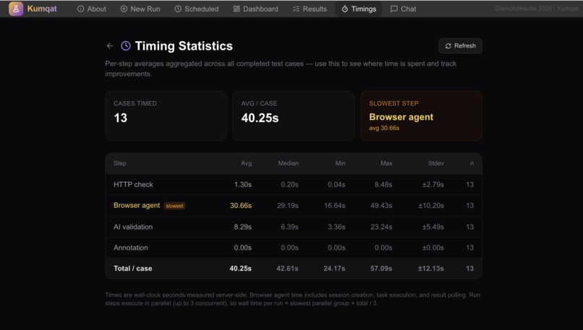Viewport: 583px width, 330px height.
Task: Click the Avg column header
Action: 246,163
